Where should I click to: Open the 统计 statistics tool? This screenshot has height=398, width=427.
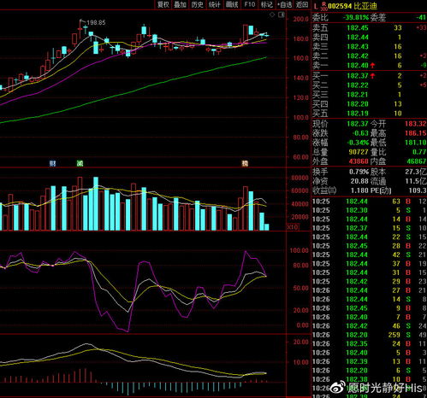[215, 4]
